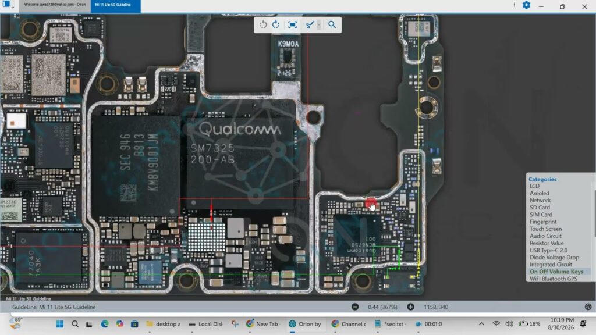The width and height of the screenshot is (596, 335).
Task: Open Copilot from taskbar
Action: 120,324
